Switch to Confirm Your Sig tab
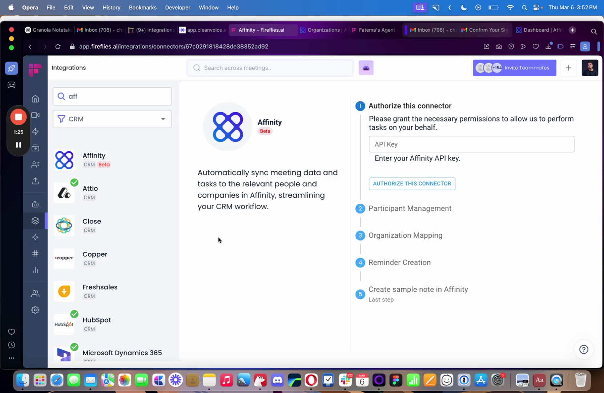 click(x=485, y=30)
